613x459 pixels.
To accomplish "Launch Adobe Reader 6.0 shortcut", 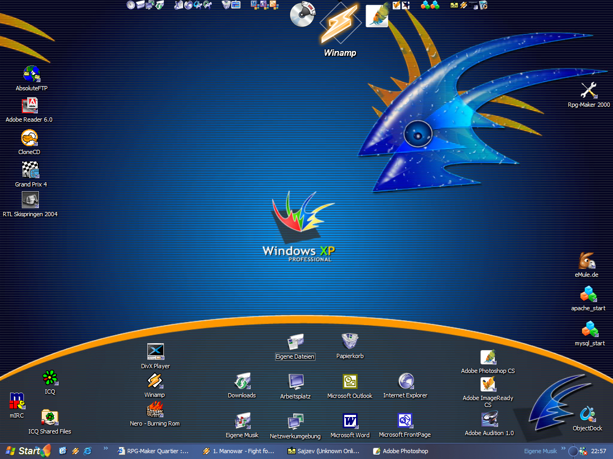I will click(30, 106).
